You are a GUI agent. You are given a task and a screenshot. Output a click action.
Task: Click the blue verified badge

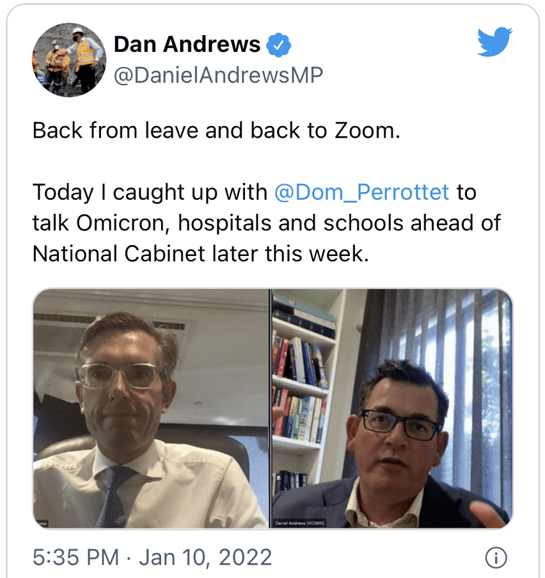coord(279,45)
